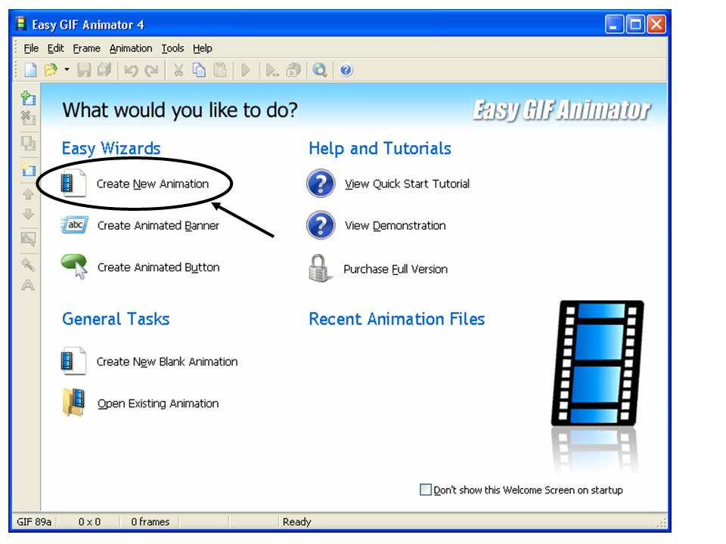726x544 pixels.
Task: Click the Open folder toolbar icon
Action: coord(51,70)
